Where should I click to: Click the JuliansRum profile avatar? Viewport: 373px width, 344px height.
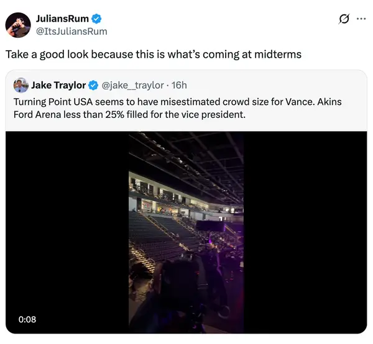[19, 24]
